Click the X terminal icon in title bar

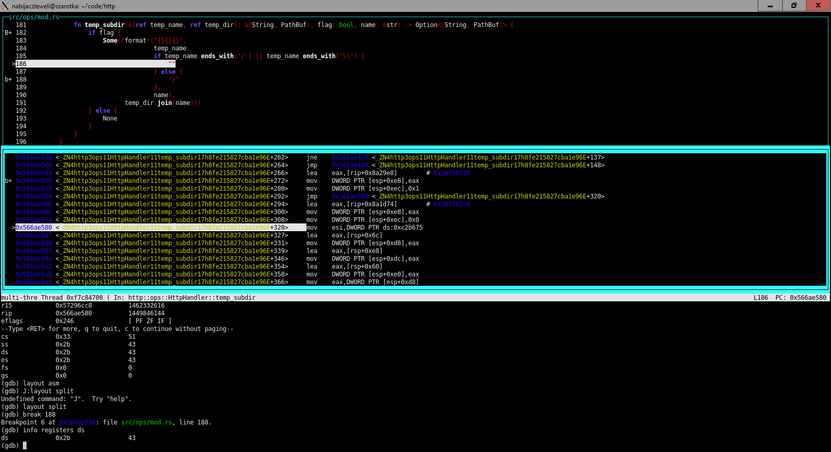[5, 6]
